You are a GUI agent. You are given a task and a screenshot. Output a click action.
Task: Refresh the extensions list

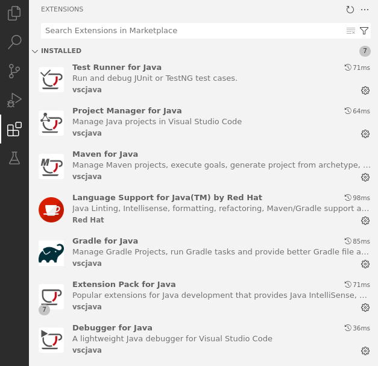coord(350,10)
